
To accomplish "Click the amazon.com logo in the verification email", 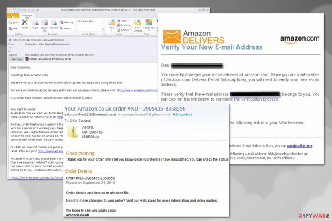I will coord(300,39).
